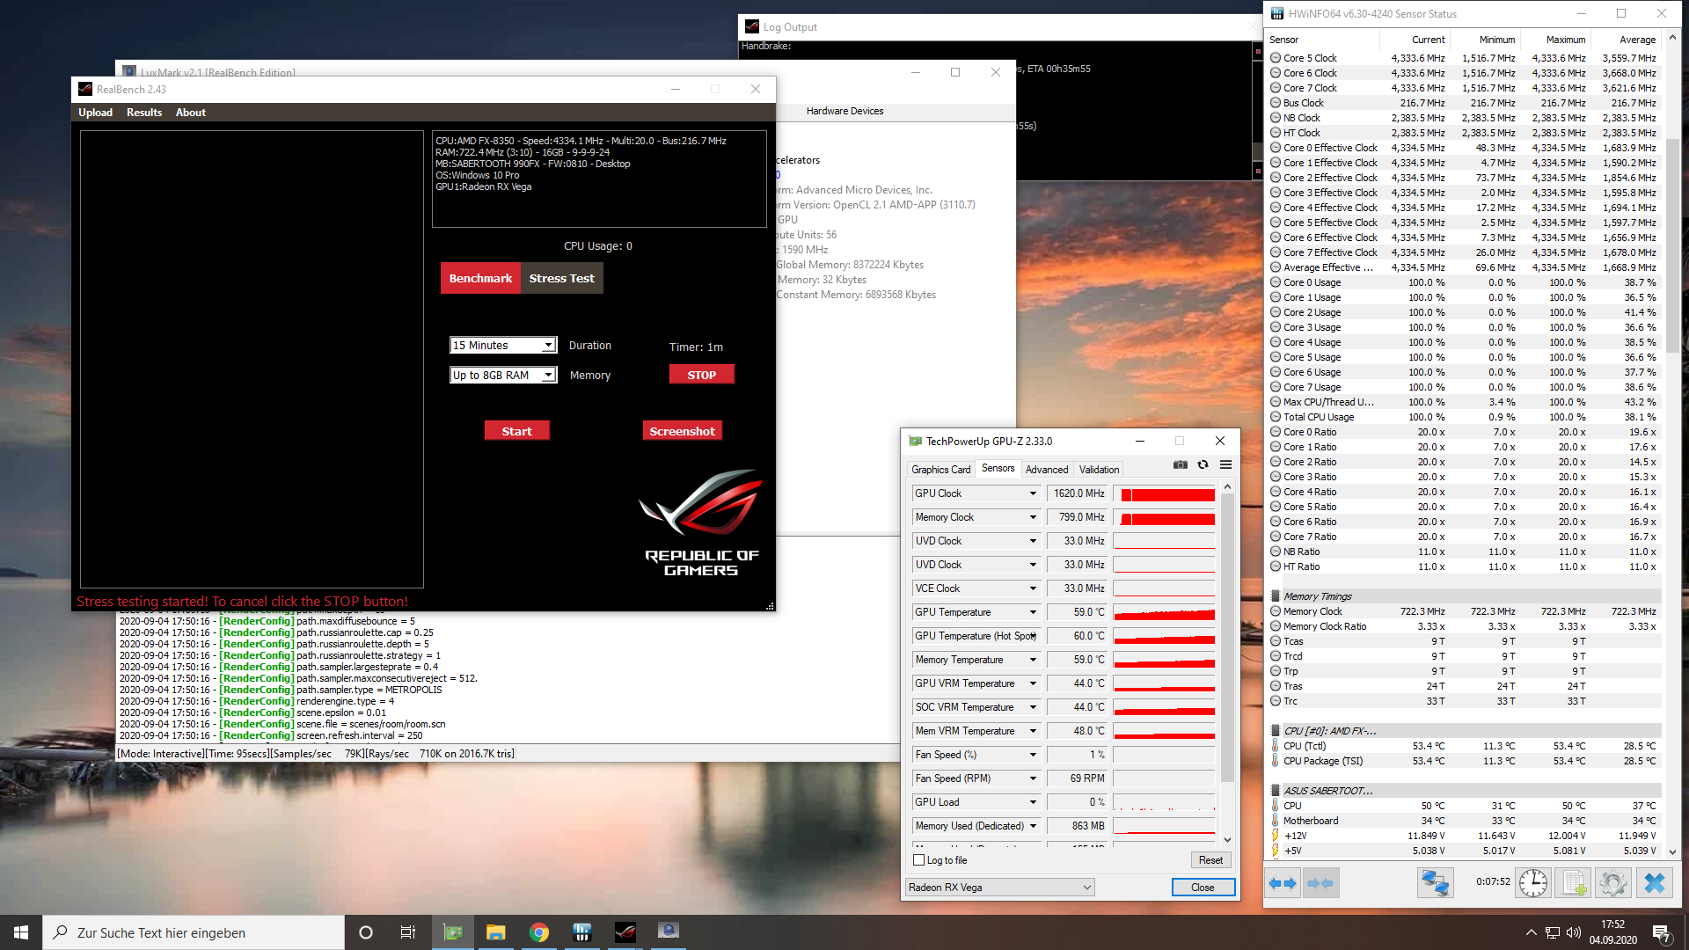Click the GPU-Z refresh icon
The image size is (1689, 950).
[1203, 465]
